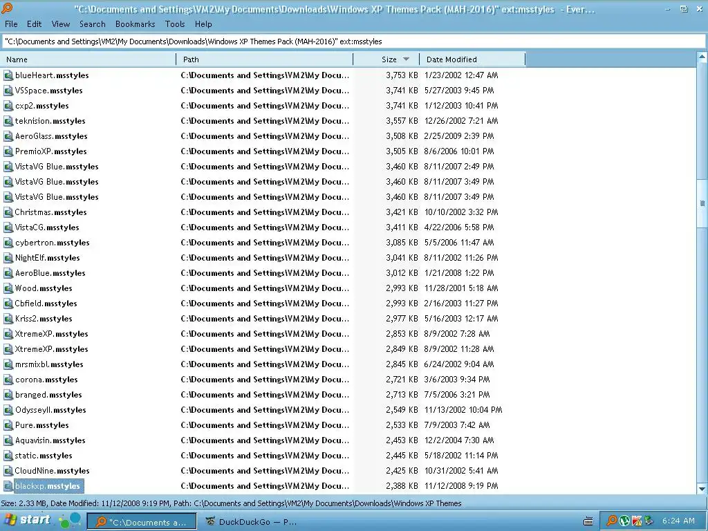
Task: Click the Everything magnifier icon in system tray
Action: pos(611,521)
